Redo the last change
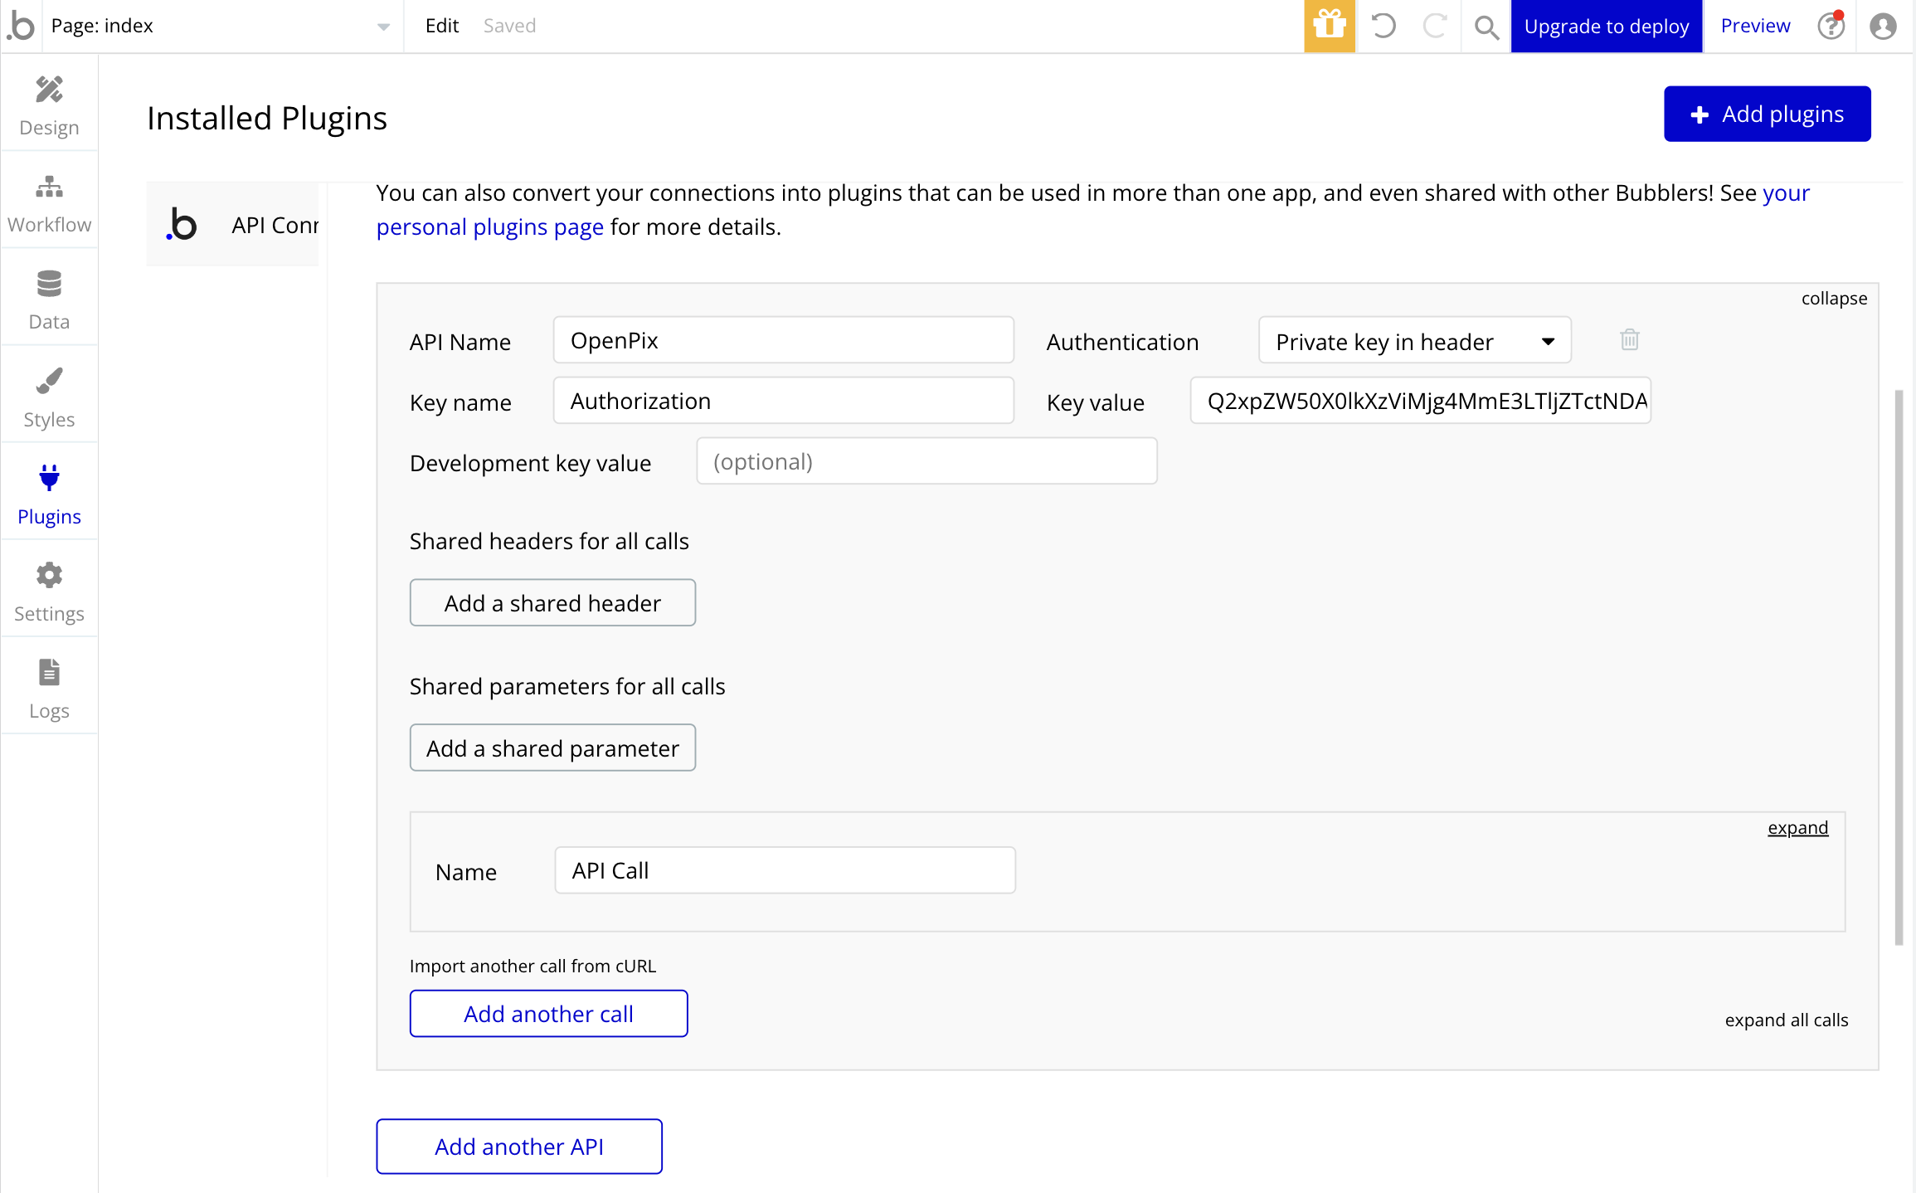 1434,26
